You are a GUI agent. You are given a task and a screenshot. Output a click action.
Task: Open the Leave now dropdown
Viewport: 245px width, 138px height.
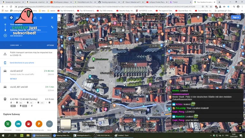coord(16,45)
